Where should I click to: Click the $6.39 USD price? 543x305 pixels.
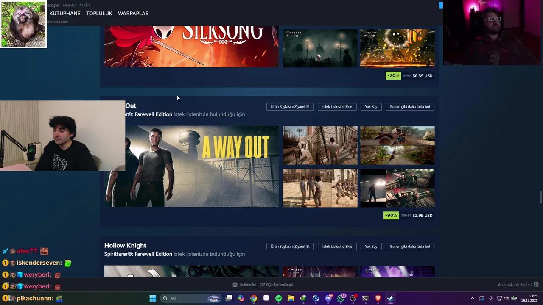423,75
